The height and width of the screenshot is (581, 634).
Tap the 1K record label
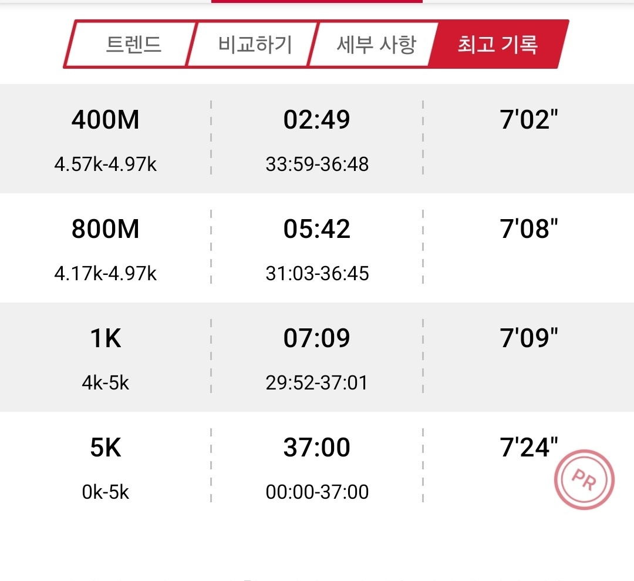pos(106,338)
